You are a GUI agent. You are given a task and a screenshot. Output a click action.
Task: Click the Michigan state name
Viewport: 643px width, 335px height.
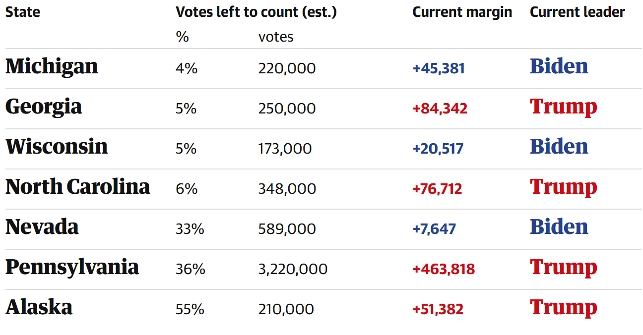point(52,66)
